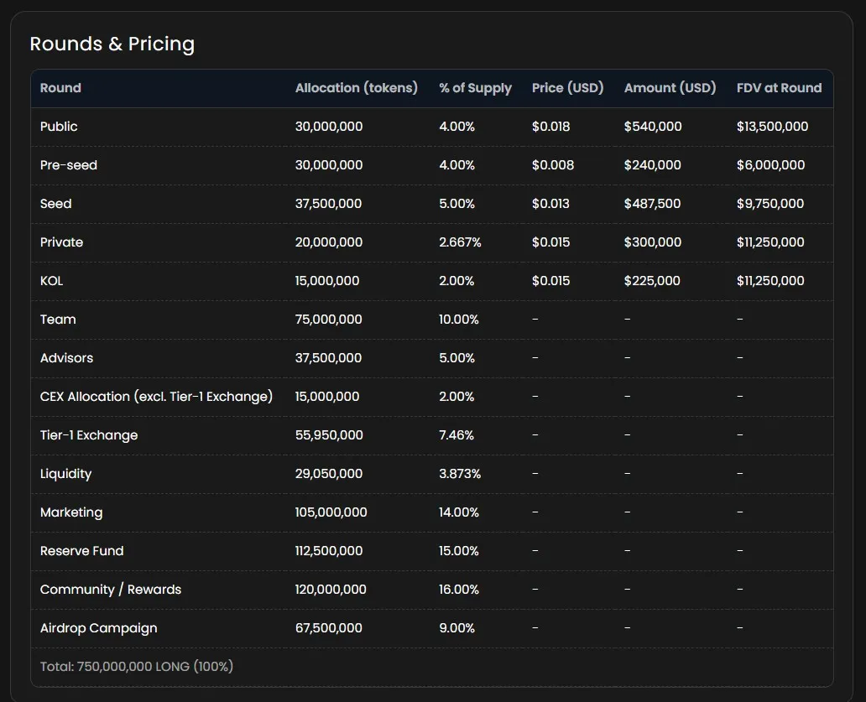This screenshot has width=866, height=702.
Task: Click the Tier-1 Exchange row
Action: coord(88,434)
